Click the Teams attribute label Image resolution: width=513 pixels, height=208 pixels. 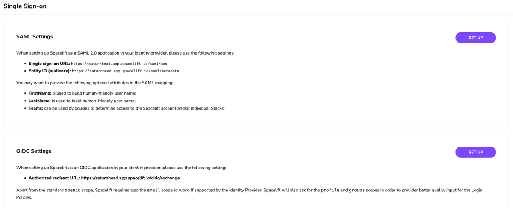click(x=36, y=108)
